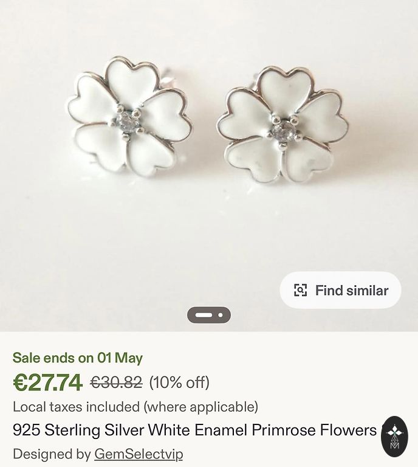418x467 pixels.
Task: Open the GemSelectvip shop logo badge
Action: click(394, 436)
